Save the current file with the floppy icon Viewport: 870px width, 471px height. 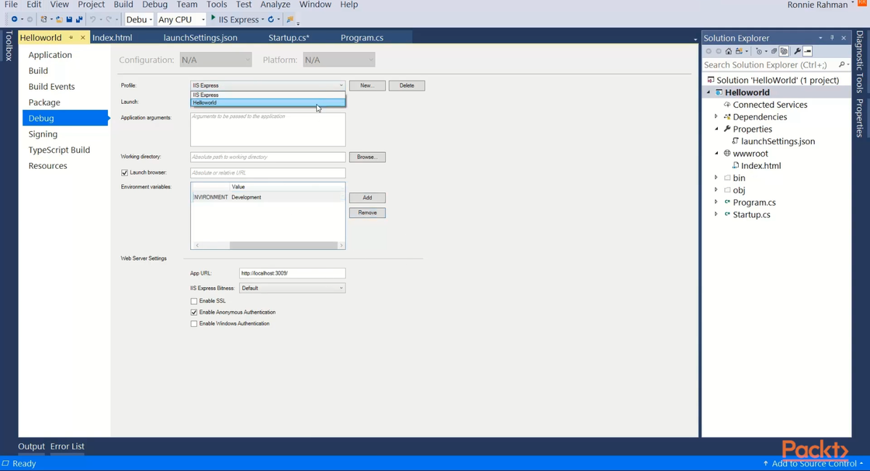click(69, 20)
